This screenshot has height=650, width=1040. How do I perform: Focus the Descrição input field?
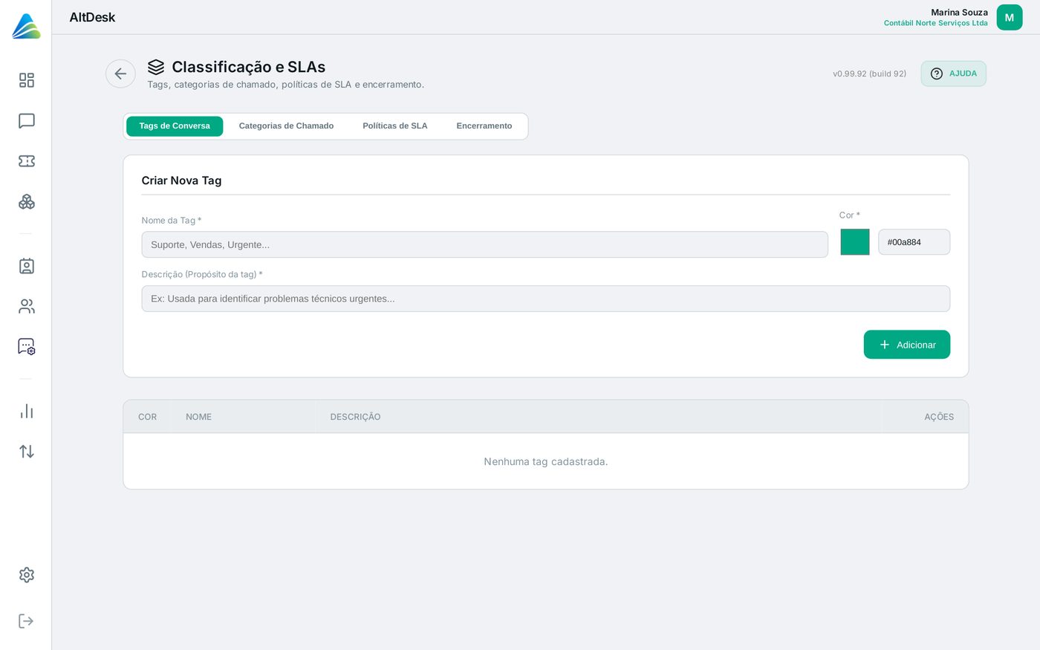(546, 299)
